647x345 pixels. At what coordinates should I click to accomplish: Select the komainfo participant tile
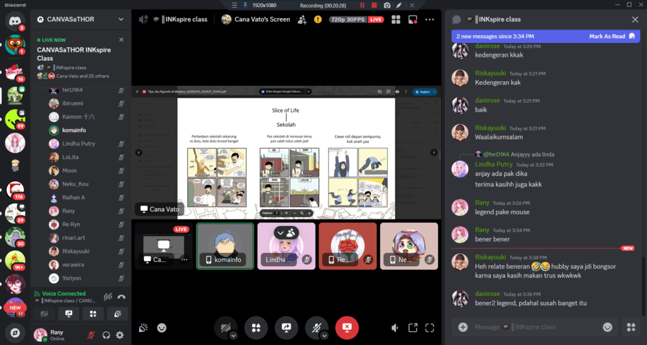click(225, 246)
